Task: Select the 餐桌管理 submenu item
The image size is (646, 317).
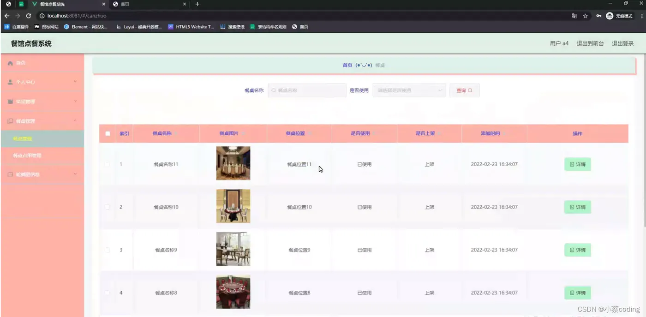Action: (x=42, y=138)
